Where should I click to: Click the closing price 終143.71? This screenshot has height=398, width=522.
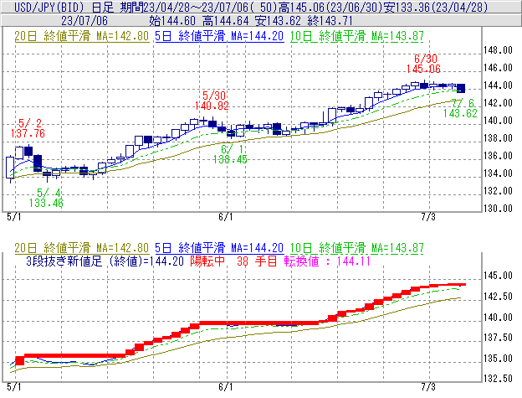tap(330, 21)
